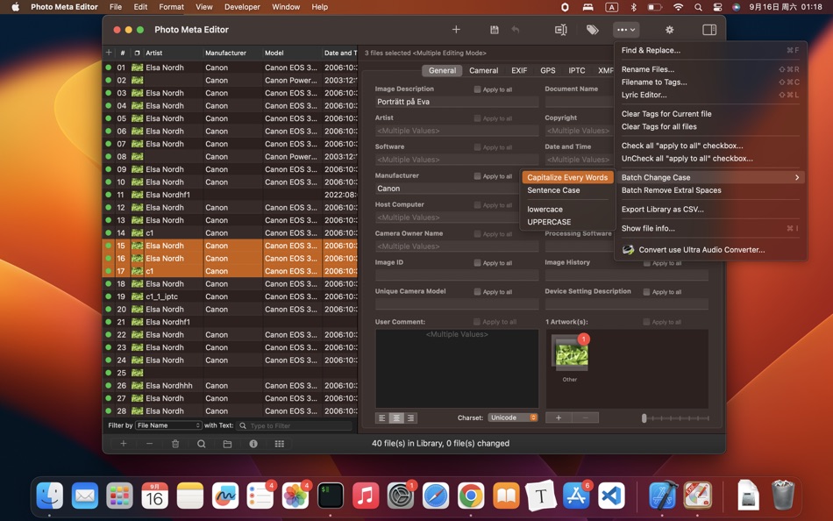833x521 pixels.
Task: Check Software Apply to all
Action: click(x=477, y=147)
